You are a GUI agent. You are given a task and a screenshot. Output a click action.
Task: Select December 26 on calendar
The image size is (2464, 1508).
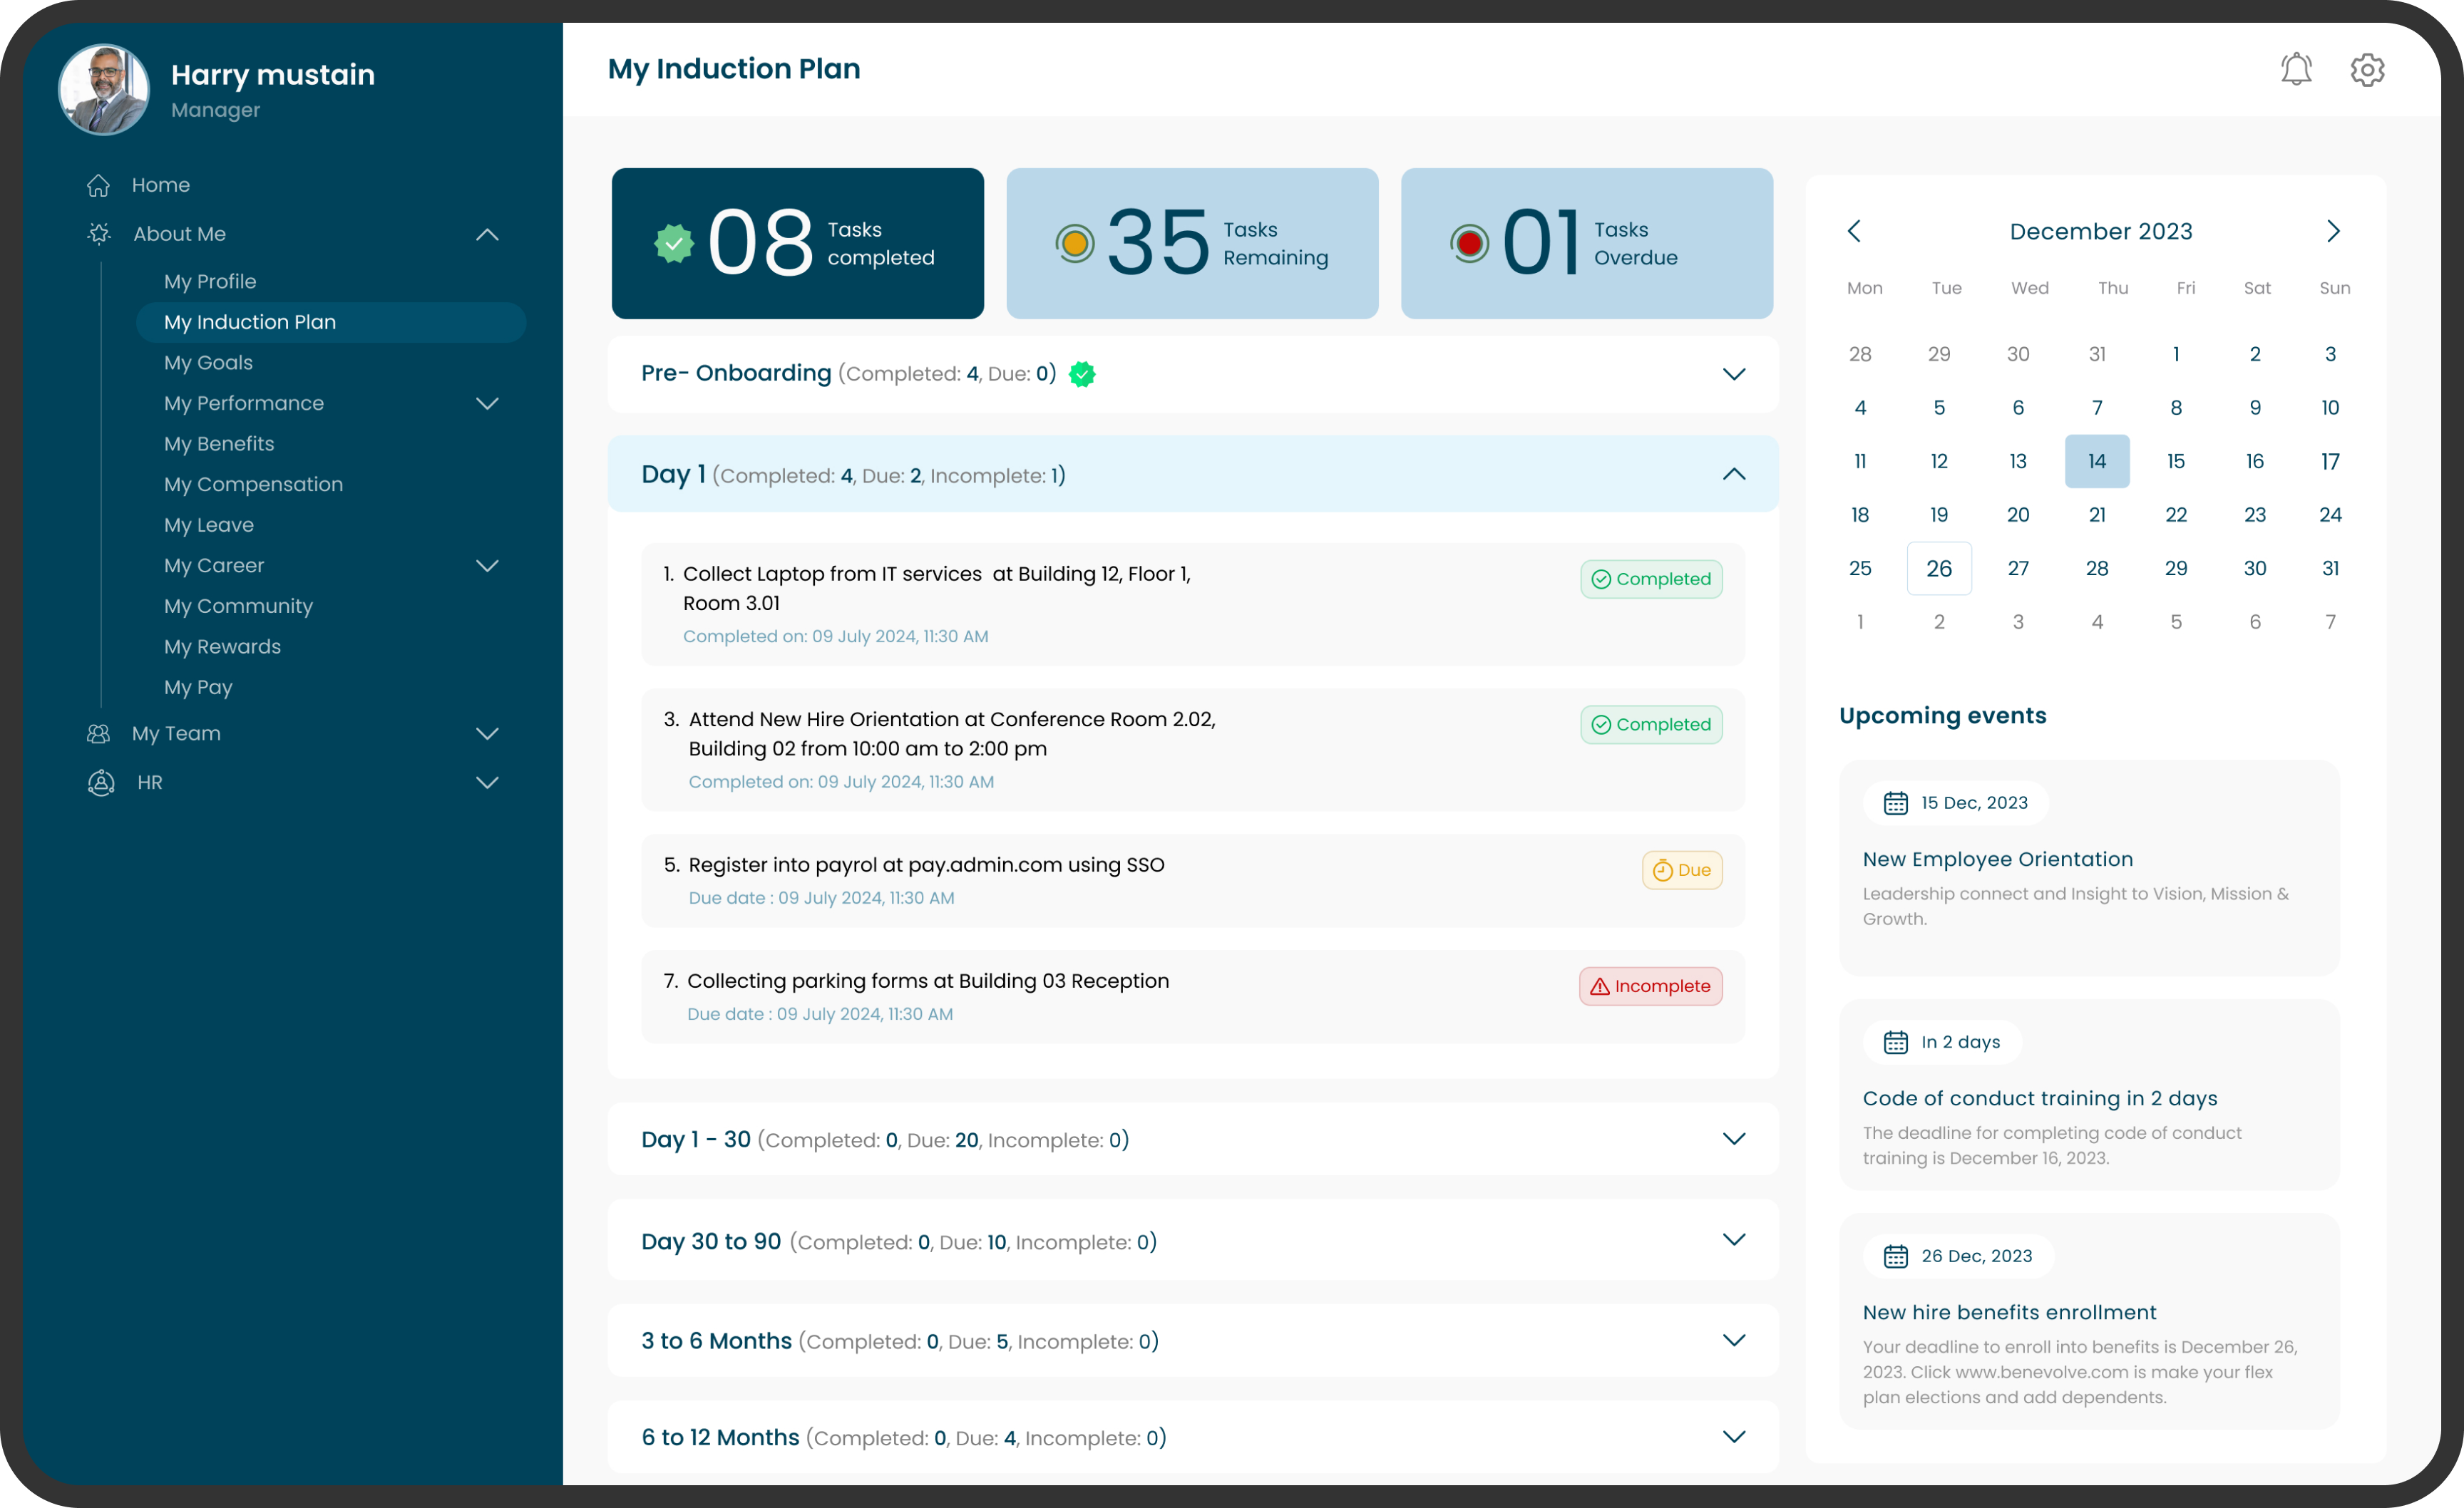pyautogui.click(x=1939, y=569)
